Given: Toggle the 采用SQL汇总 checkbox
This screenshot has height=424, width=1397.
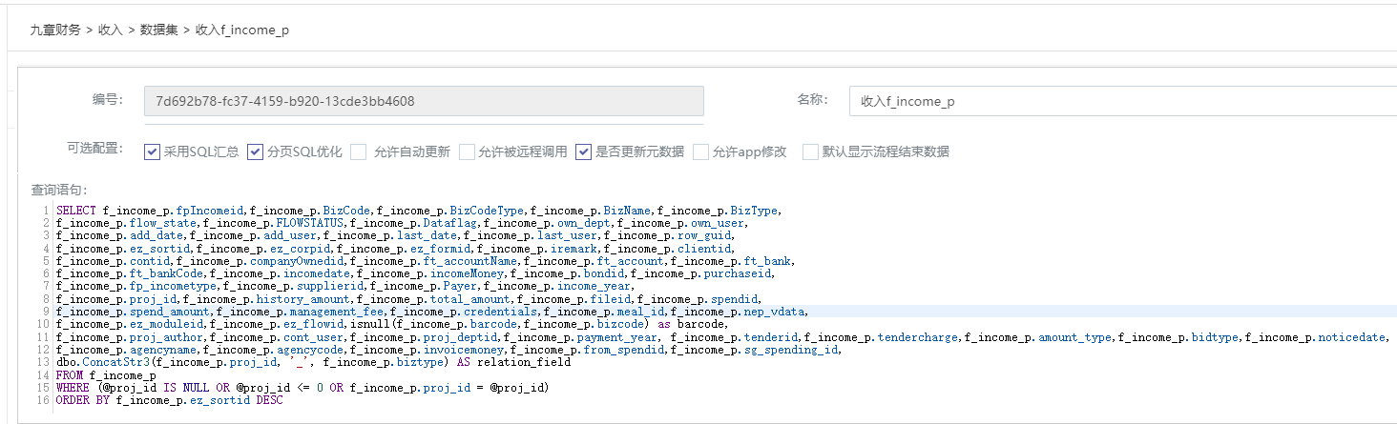Looking at the screenshot, I should point(152,151).
